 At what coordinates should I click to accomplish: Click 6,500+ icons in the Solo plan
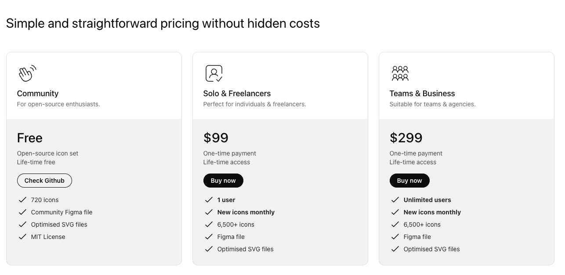pos(236,224)
